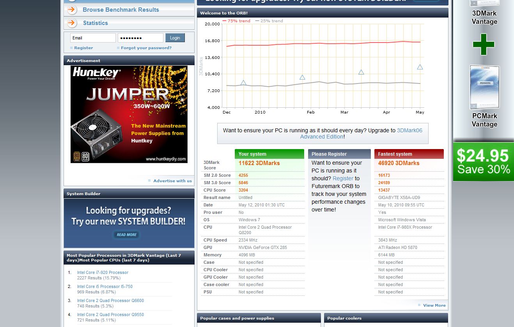
Task: Click the 'Fastest system' red column header
Action: [x=409, y=154]
